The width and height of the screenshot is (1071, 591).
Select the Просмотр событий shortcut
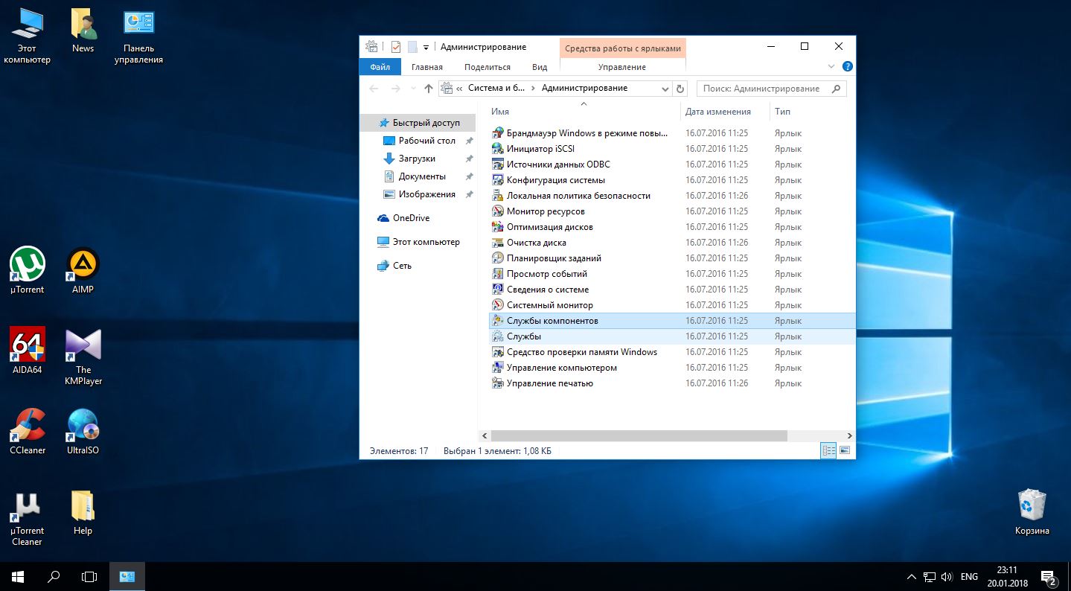[546, 274]
